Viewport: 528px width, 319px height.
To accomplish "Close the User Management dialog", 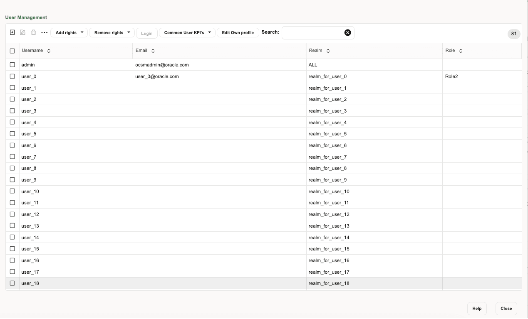I will [506, 309].
